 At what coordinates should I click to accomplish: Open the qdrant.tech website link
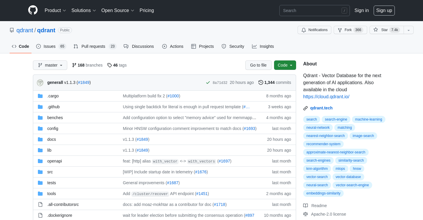321,108
